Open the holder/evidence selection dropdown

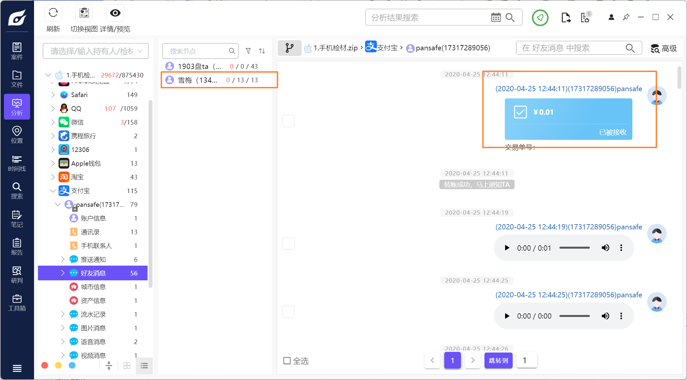[x=96, y=51]
